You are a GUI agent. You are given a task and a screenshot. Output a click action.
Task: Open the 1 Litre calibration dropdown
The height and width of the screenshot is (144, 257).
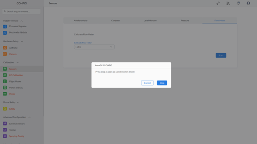(94, 47)
